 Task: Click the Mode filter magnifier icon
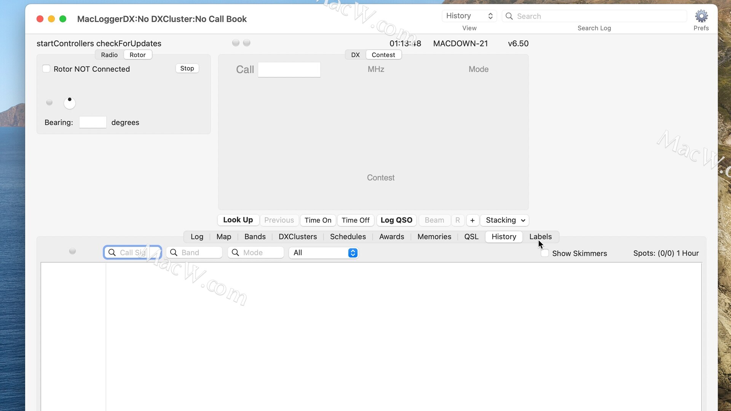click(235, 253)
